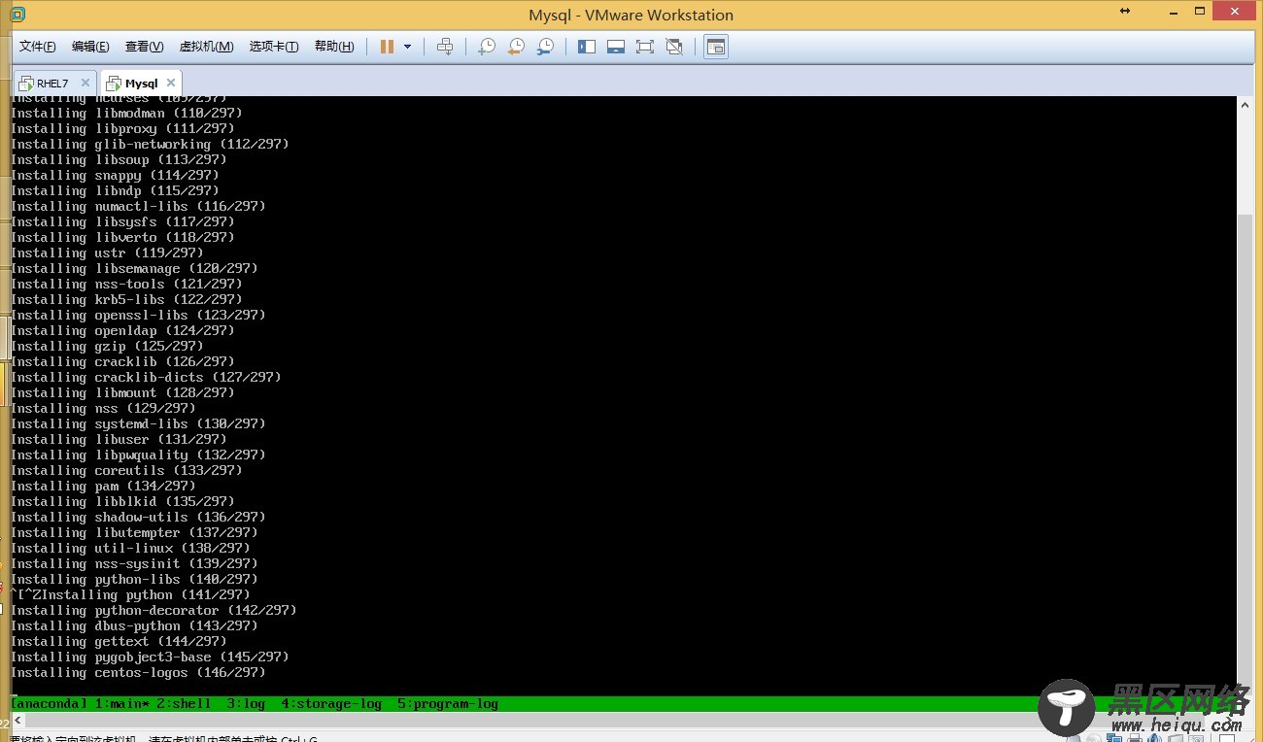Click the 'Installing centos-logos (146/297)' line
The image size is (1263, 742).
pos(138,672)
